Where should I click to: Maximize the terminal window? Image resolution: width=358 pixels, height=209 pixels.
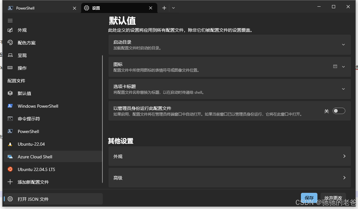[334, 7]
